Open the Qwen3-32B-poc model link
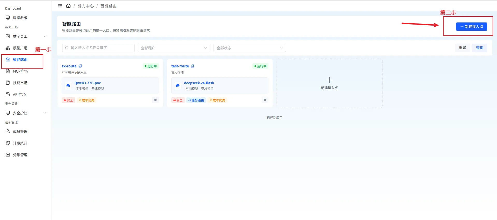This screenshot has height=220, width=497. (88, 83)
